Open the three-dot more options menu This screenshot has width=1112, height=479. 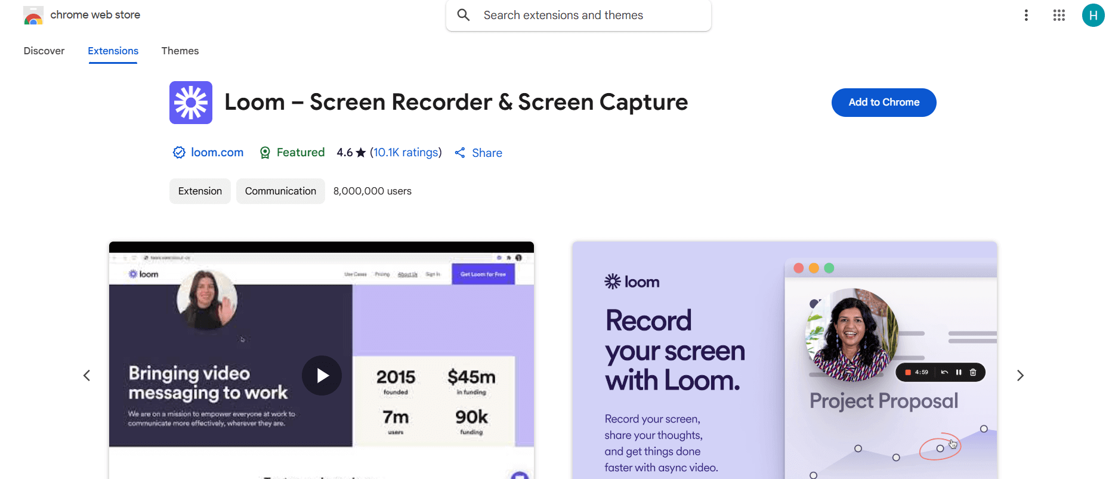point(1026,16)
